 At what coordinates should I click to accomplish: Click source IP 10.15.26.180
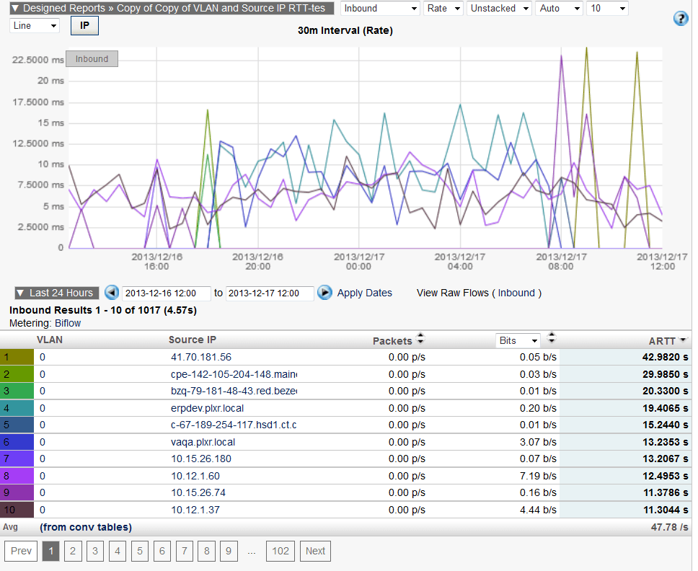pyautogui.click(x=200, y=459)
